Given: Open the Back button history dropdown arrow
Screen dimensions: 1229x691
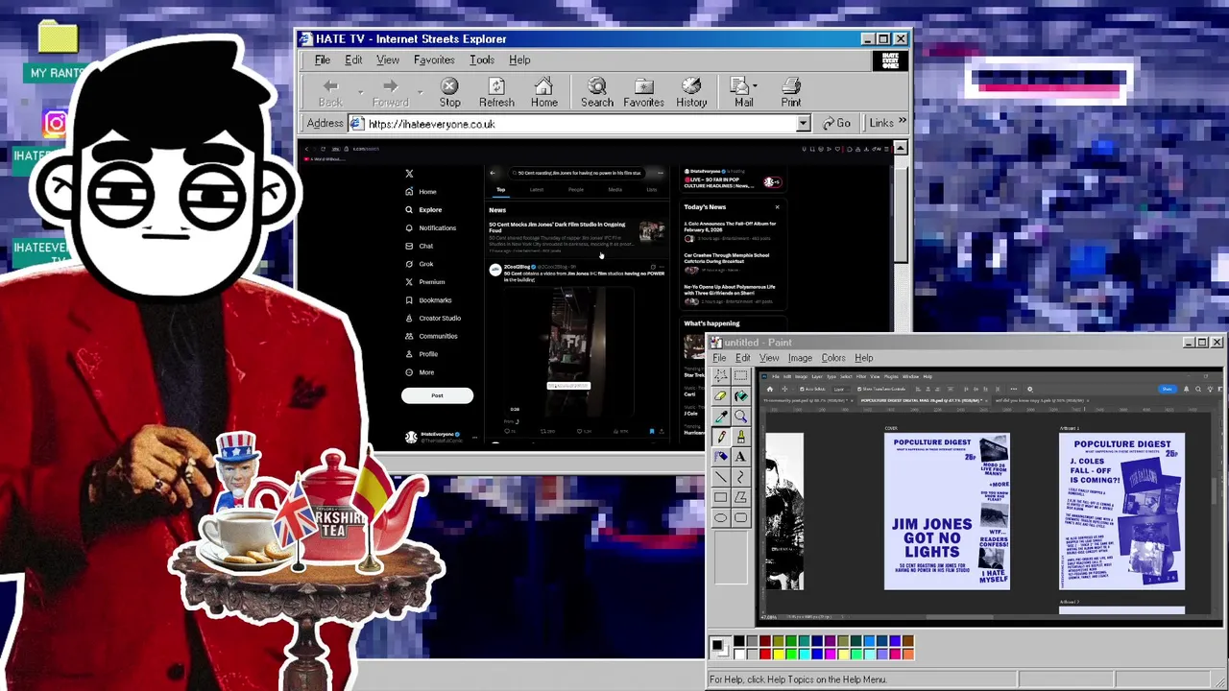Looking at the screenshot, I should coord(360,92).
